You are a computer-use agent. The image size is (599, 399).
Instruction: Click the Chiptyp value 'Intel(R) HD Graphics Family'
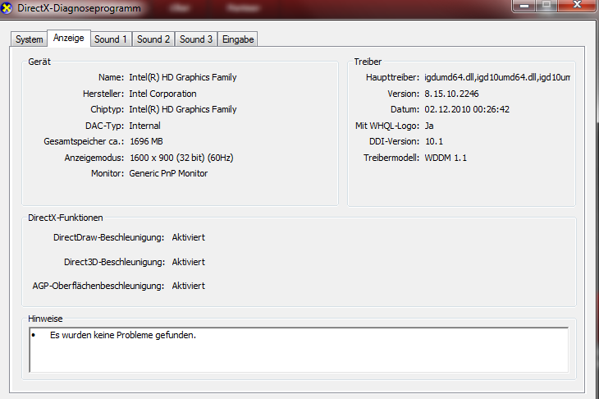click(x=183, y=109)
